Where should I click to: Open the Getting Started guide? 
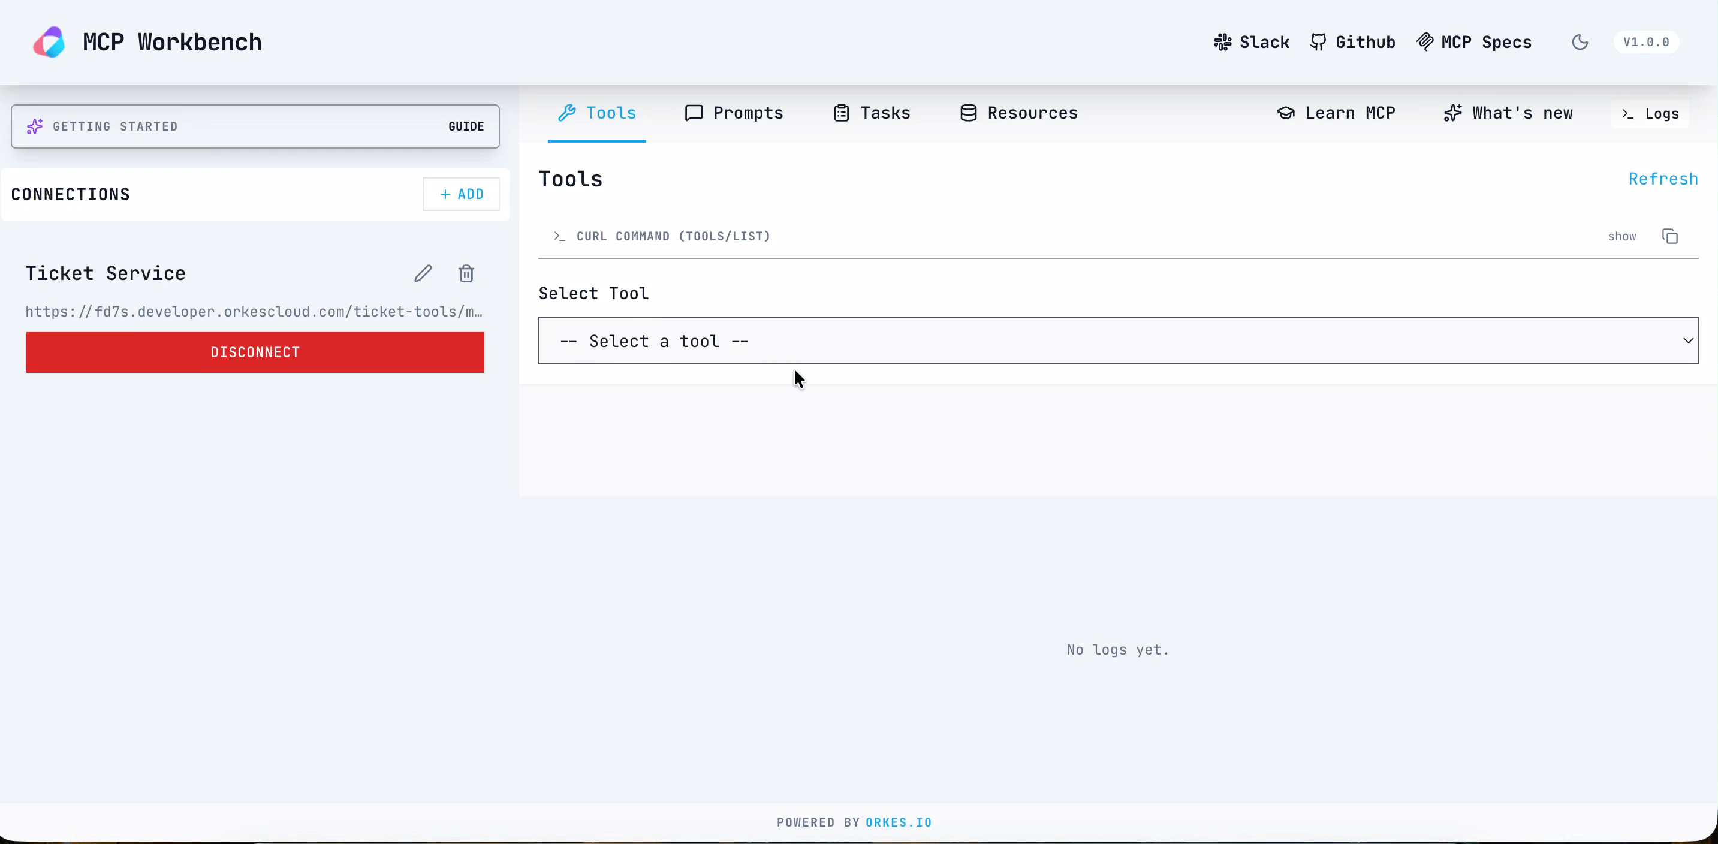tap(466, 126)
